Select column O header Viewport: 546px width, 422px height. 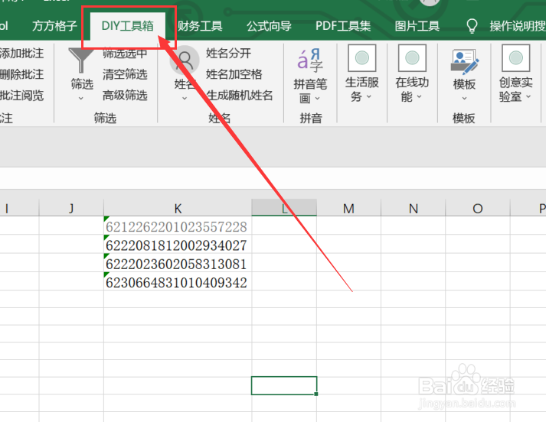pyautogui.click(x=477, y=208)
